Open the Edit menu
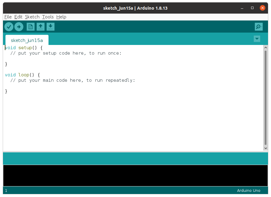The width and height of the screenshot is (271, 197). 18,17
